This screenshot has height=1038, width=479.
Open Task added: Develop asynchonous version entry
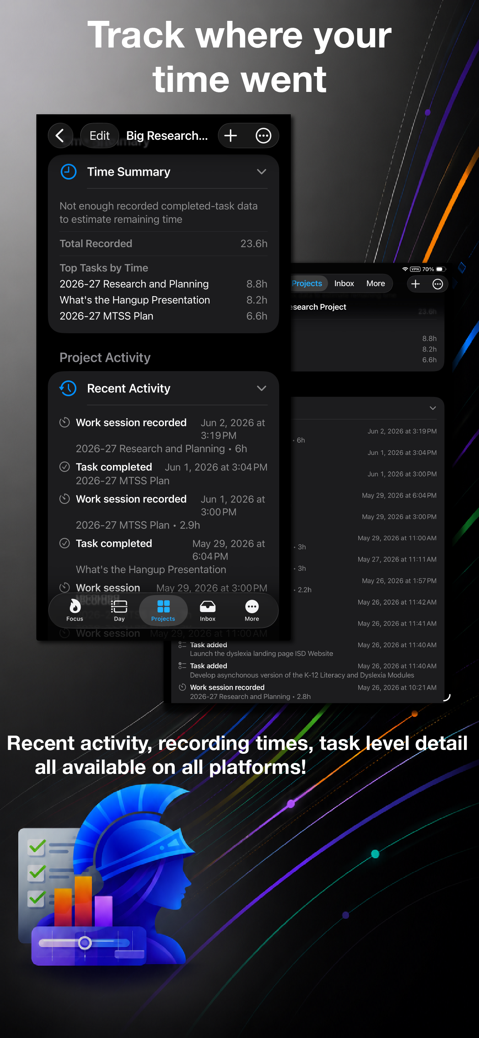click(307, 670)
